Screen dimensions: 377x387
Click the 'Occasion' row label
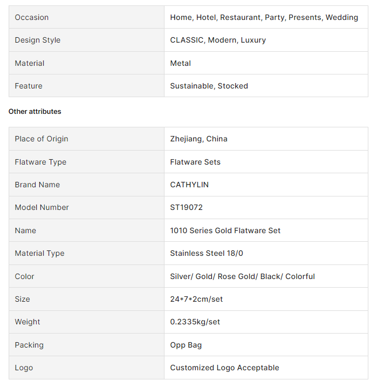31,17
